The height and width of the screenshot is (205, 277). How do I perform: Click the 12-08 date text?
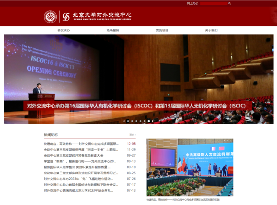click(131, 144)
